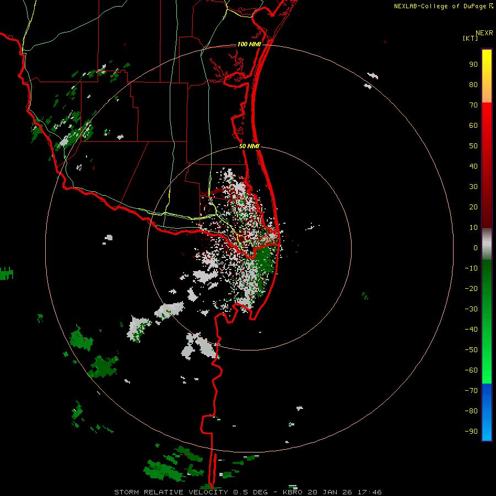This screenshot has height=496, width=496.
Task: Pick the blue segment of the color bar
Action: click(x=487, y=412)
